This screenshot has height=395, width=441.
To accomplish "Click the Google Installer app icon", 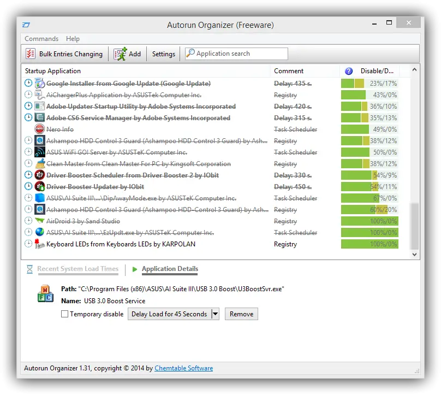I will click(x=40, y=84).
